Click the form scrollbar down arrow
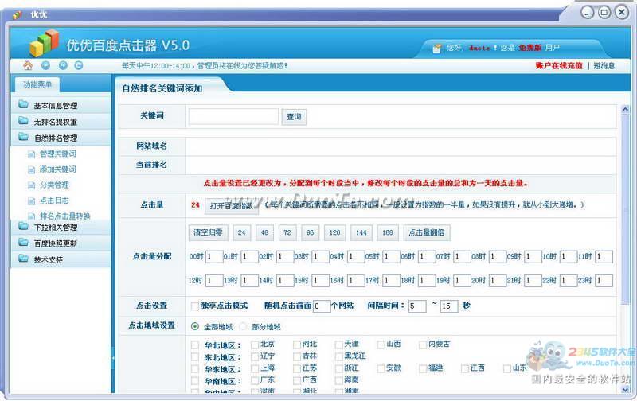637x401 pixels. (625, 389)
